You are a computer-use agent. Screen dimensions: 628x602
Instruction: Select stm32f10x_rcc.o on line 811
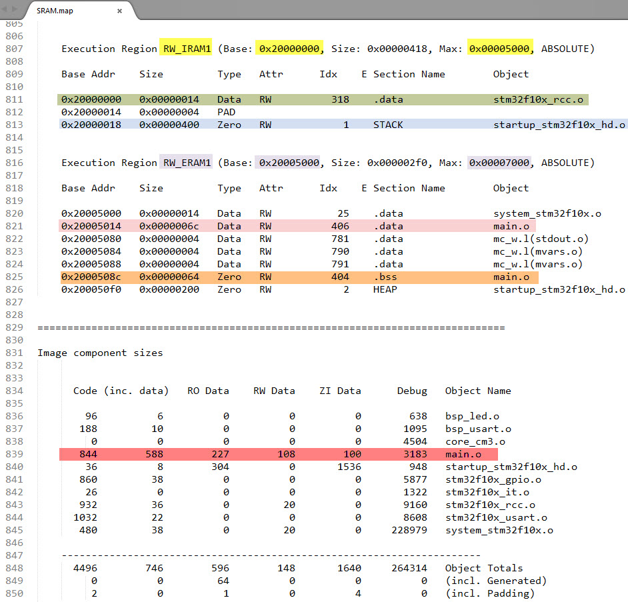tap(538, 100)
